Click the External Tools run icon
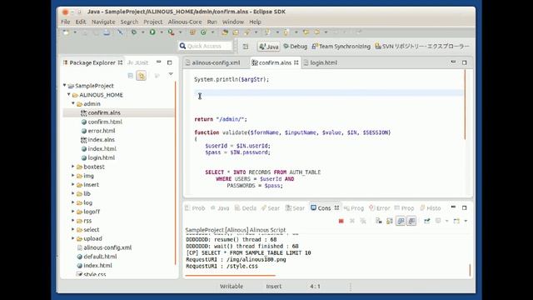533x300 pixels. pos(171,32)
